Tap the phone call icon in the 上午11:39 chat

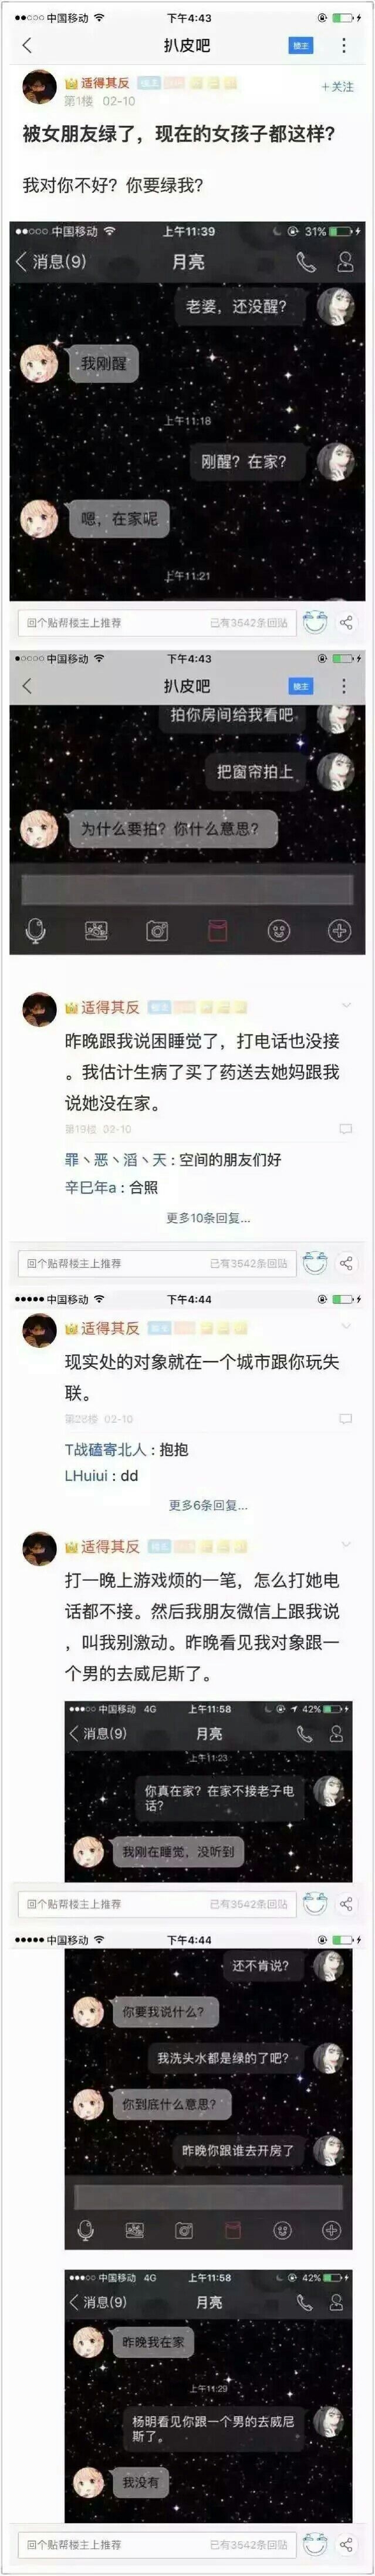pos(305,262)
